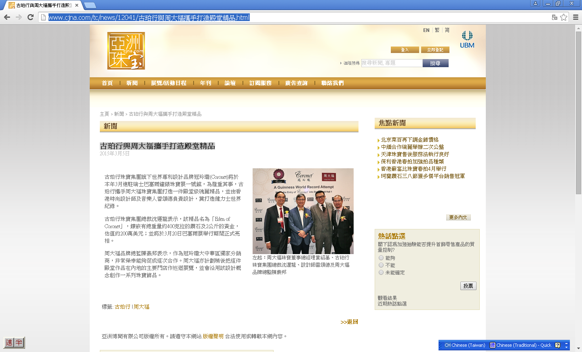This screenshot has width=582, height=352.
Task: Open the 論壇 menu item
Action: pos(230,83)
